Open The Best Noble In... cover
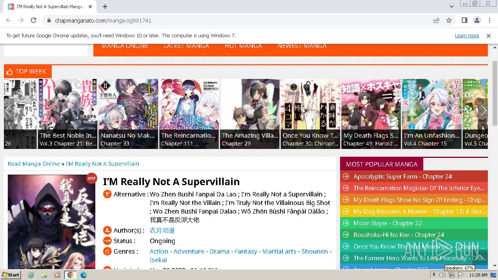The width and height of the screenshot is (498, 280). pyautogui.click(x=68, y=114)
